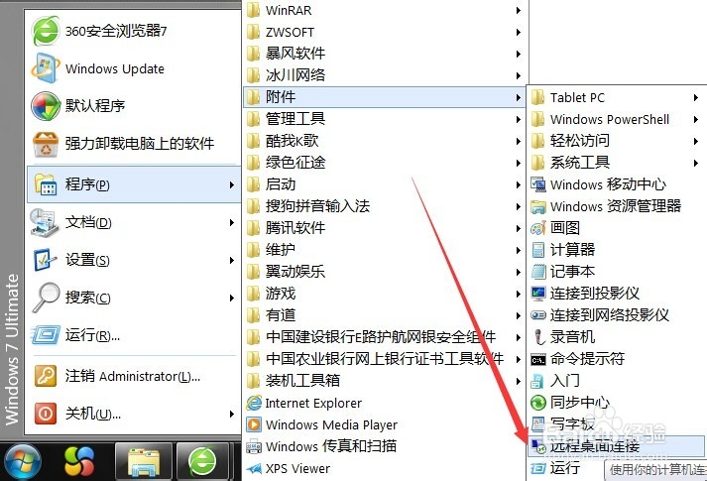The height and width of the screenshot is (481, 707).
Task: Click the 同步中心 green sync icon
Action: pyautogui.click(x=537, y=403)
